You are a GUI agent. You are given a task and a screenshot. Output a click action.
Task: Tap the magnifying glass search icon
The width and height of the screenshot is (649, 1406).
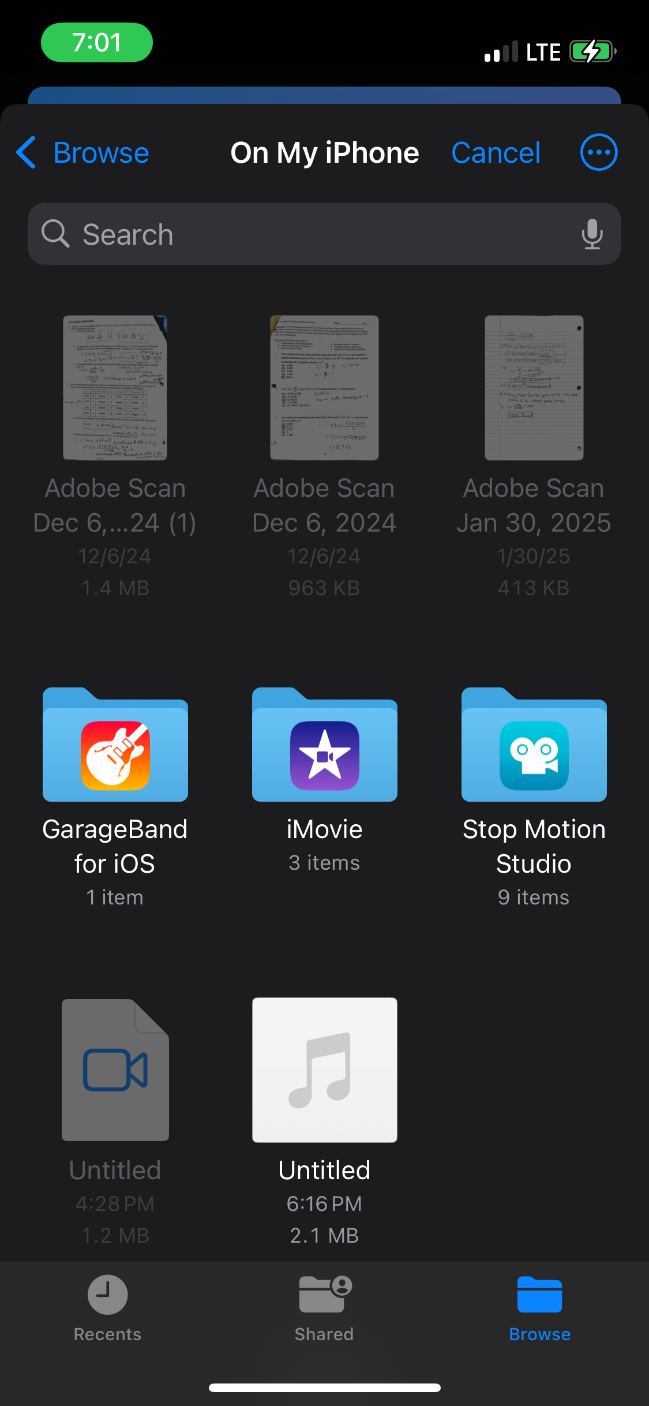pos(55,234)
